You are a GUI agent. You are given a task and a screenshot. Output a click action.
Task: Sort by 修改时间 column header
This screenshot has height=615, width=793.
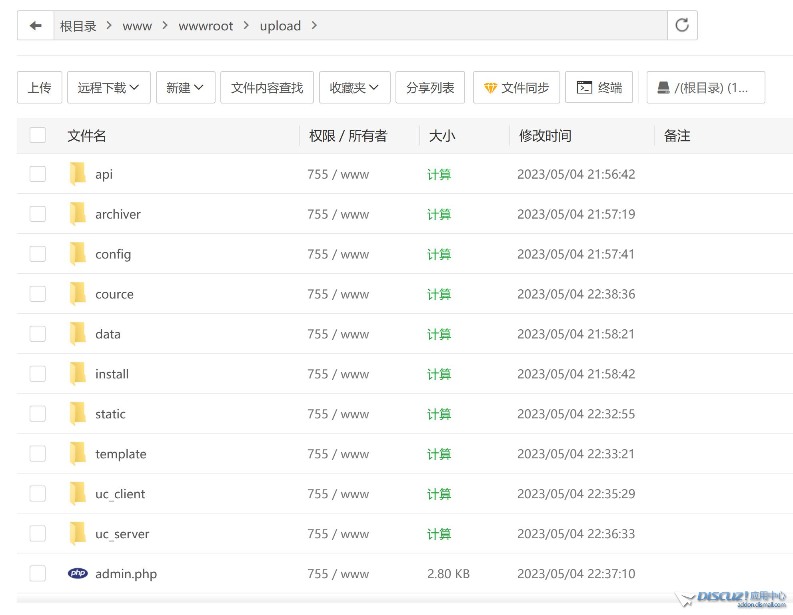tap(545, 136)
